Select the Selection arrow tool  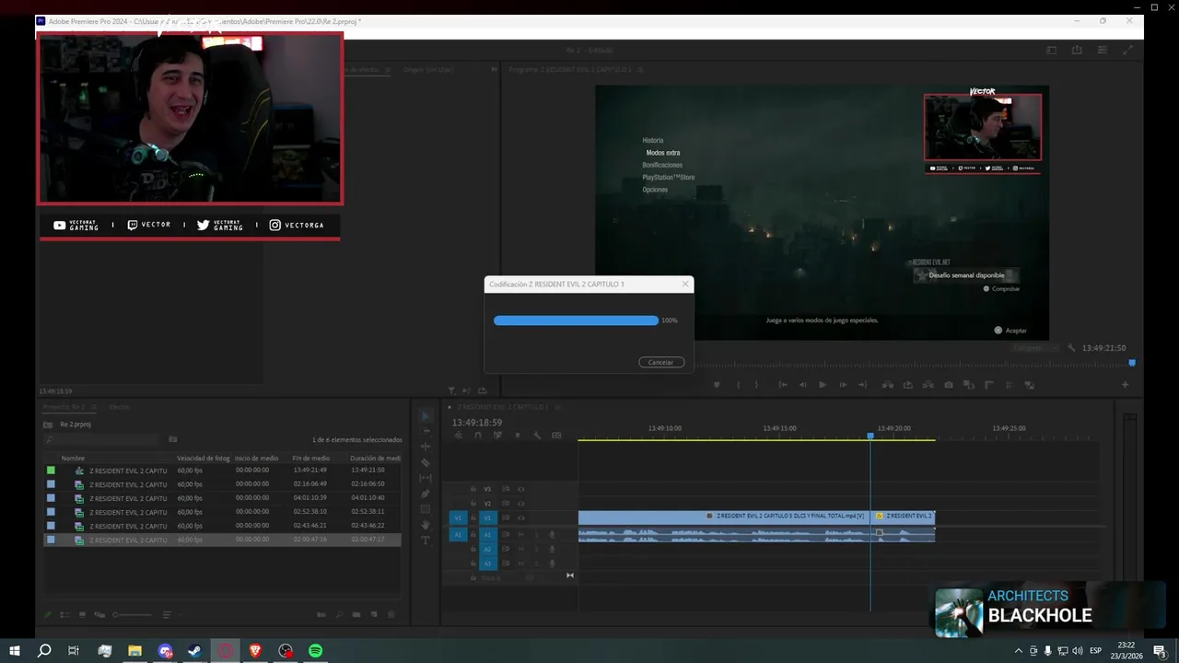pos(426,416)
